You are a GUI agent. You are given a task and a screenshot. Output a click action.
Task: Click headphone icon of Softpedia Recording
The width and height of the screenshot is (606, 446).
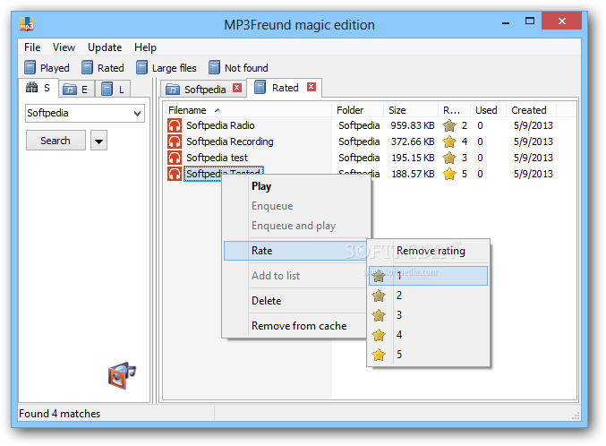tap(175, 142)
